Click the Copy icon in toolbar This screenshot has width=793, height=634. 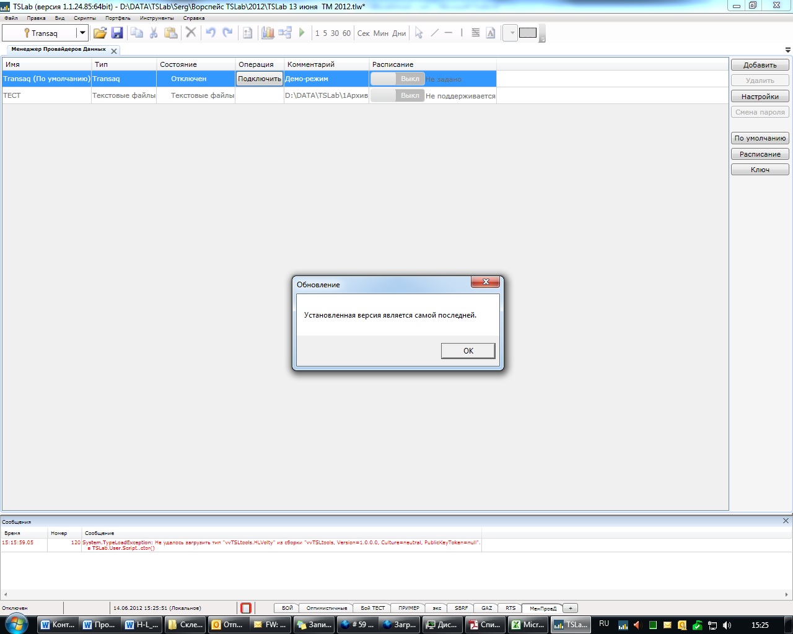coord(137,33)
